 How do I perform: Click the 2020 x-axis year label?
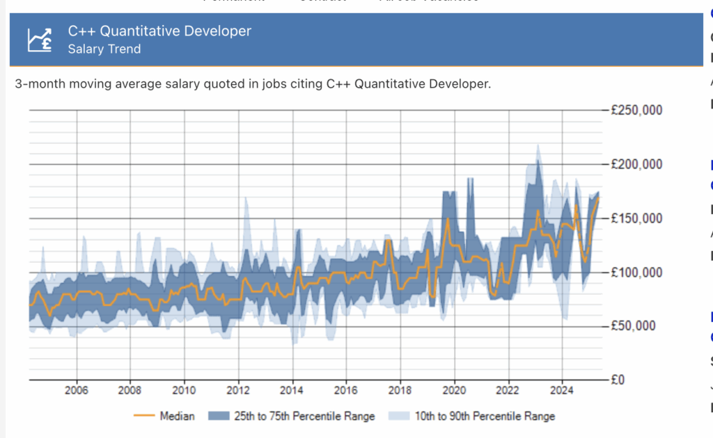454,390
